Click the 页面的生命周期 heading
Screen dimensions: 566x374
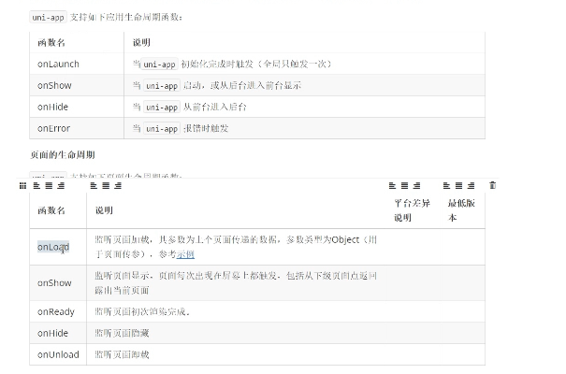(x=63, y=155)
